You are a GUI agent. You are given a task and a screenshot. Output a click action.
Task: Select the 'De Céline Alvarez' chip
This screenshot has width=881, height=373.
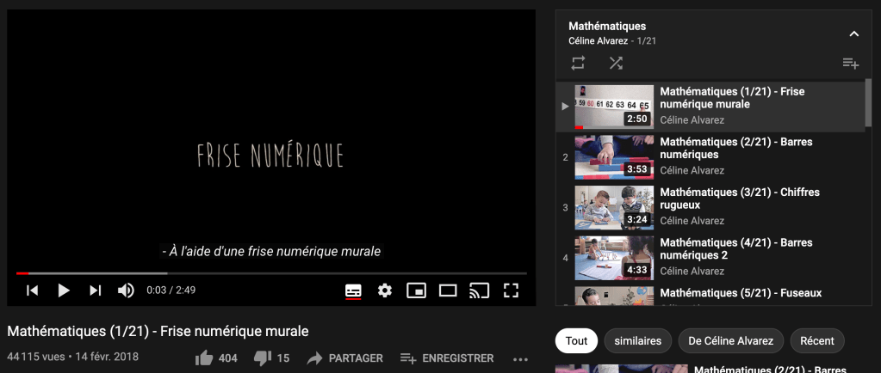730,340
